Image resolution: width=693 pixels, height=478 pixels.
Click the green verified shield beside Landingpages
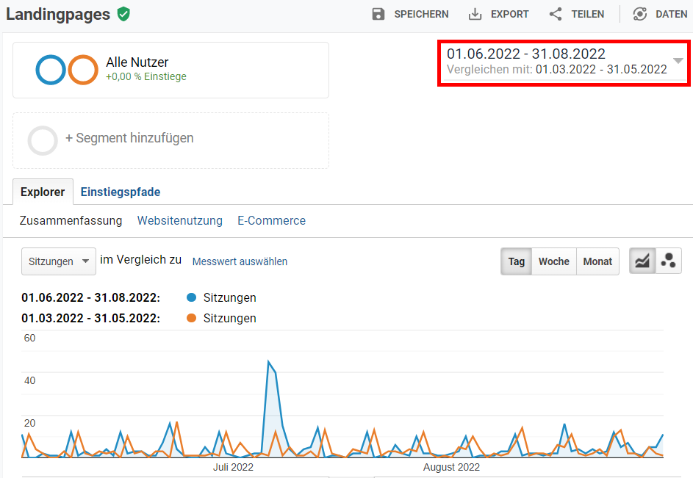[x=123, y=13]
